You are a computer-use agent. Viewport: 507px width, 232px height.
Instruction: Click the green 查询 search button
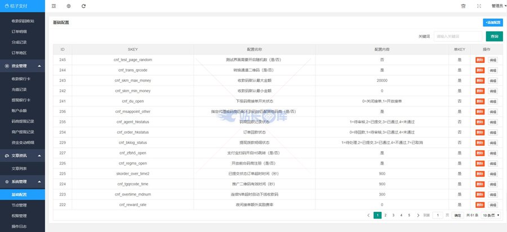[494, 37]
